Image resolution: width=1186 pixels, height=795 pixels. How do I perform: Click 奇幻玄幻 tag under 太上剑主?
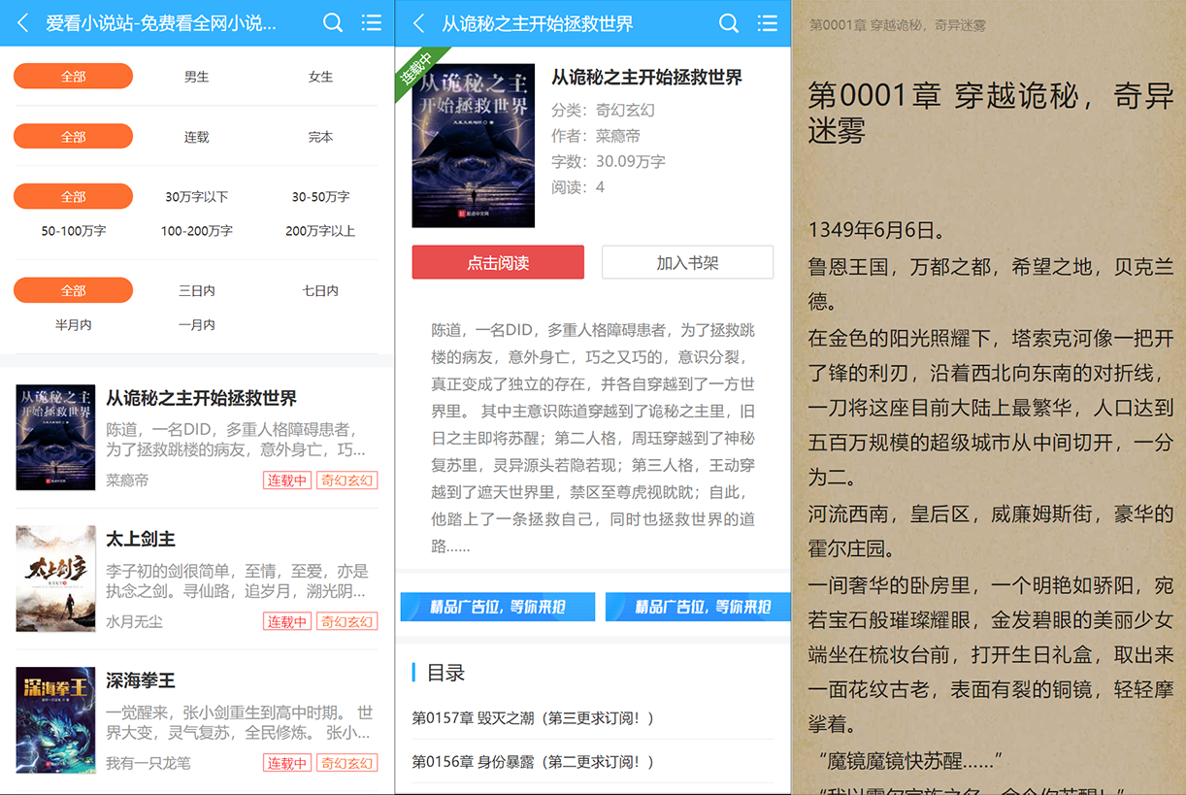346,622
